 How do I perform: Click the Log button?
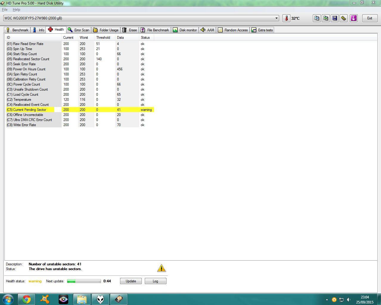(155, 281)
